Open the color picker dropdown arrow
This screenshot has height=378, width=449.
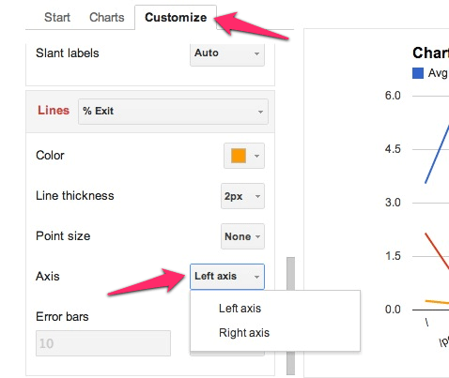(256, 156)
